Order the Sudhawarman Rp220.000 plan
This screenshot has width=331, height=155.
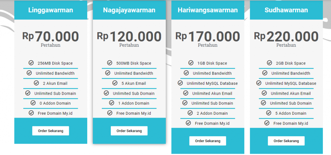tap(286, 141)
